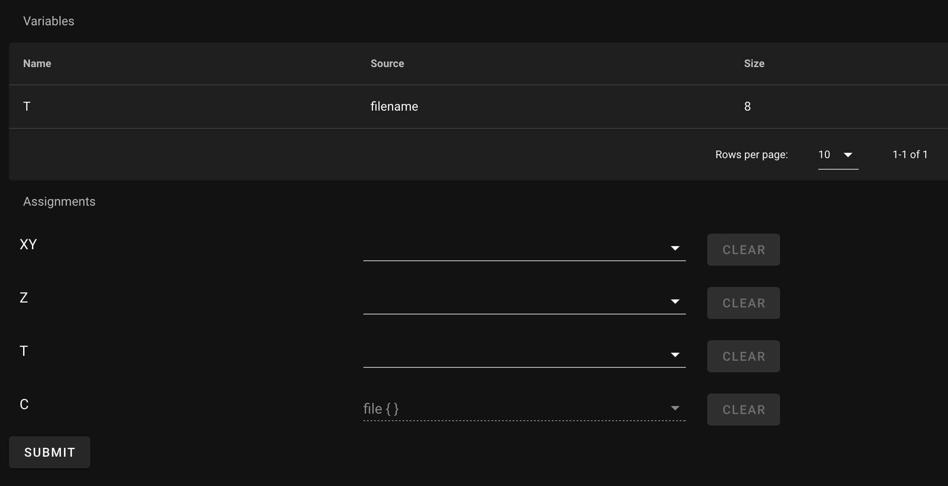Open the T assignment dropdown arrow
The width and height of the screenshot is (948, 486).
click(x=675, y=355)
